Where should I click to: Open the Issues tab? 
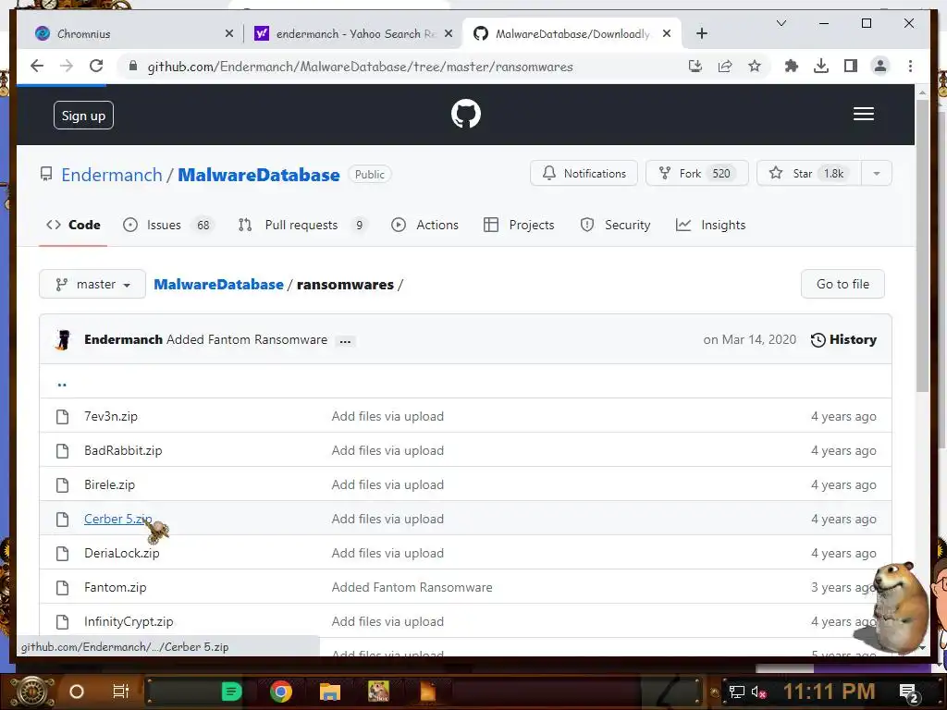(x=168, y=225)
